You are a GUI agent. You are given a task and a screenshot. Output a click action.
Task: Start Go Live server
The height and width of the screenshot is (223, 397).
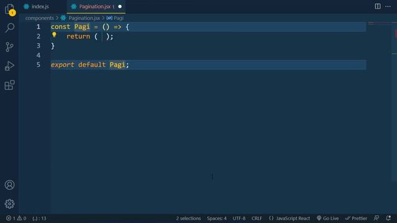click(328, 218)
